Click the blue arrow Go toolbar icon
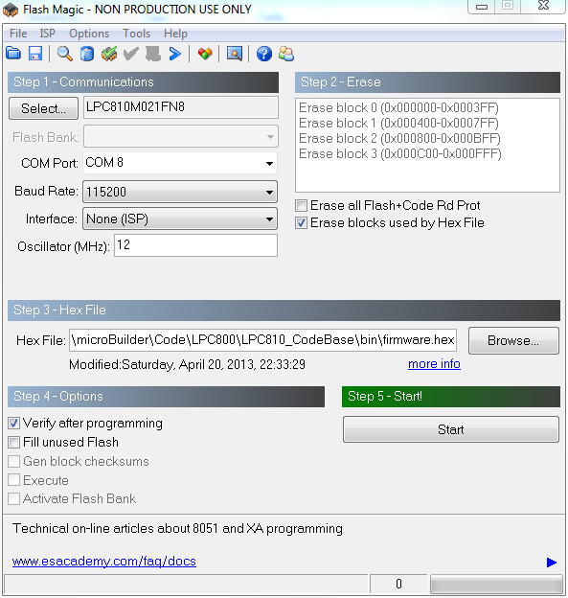The image size is (568, 598). pyautogui.click(x=175, y=54)
